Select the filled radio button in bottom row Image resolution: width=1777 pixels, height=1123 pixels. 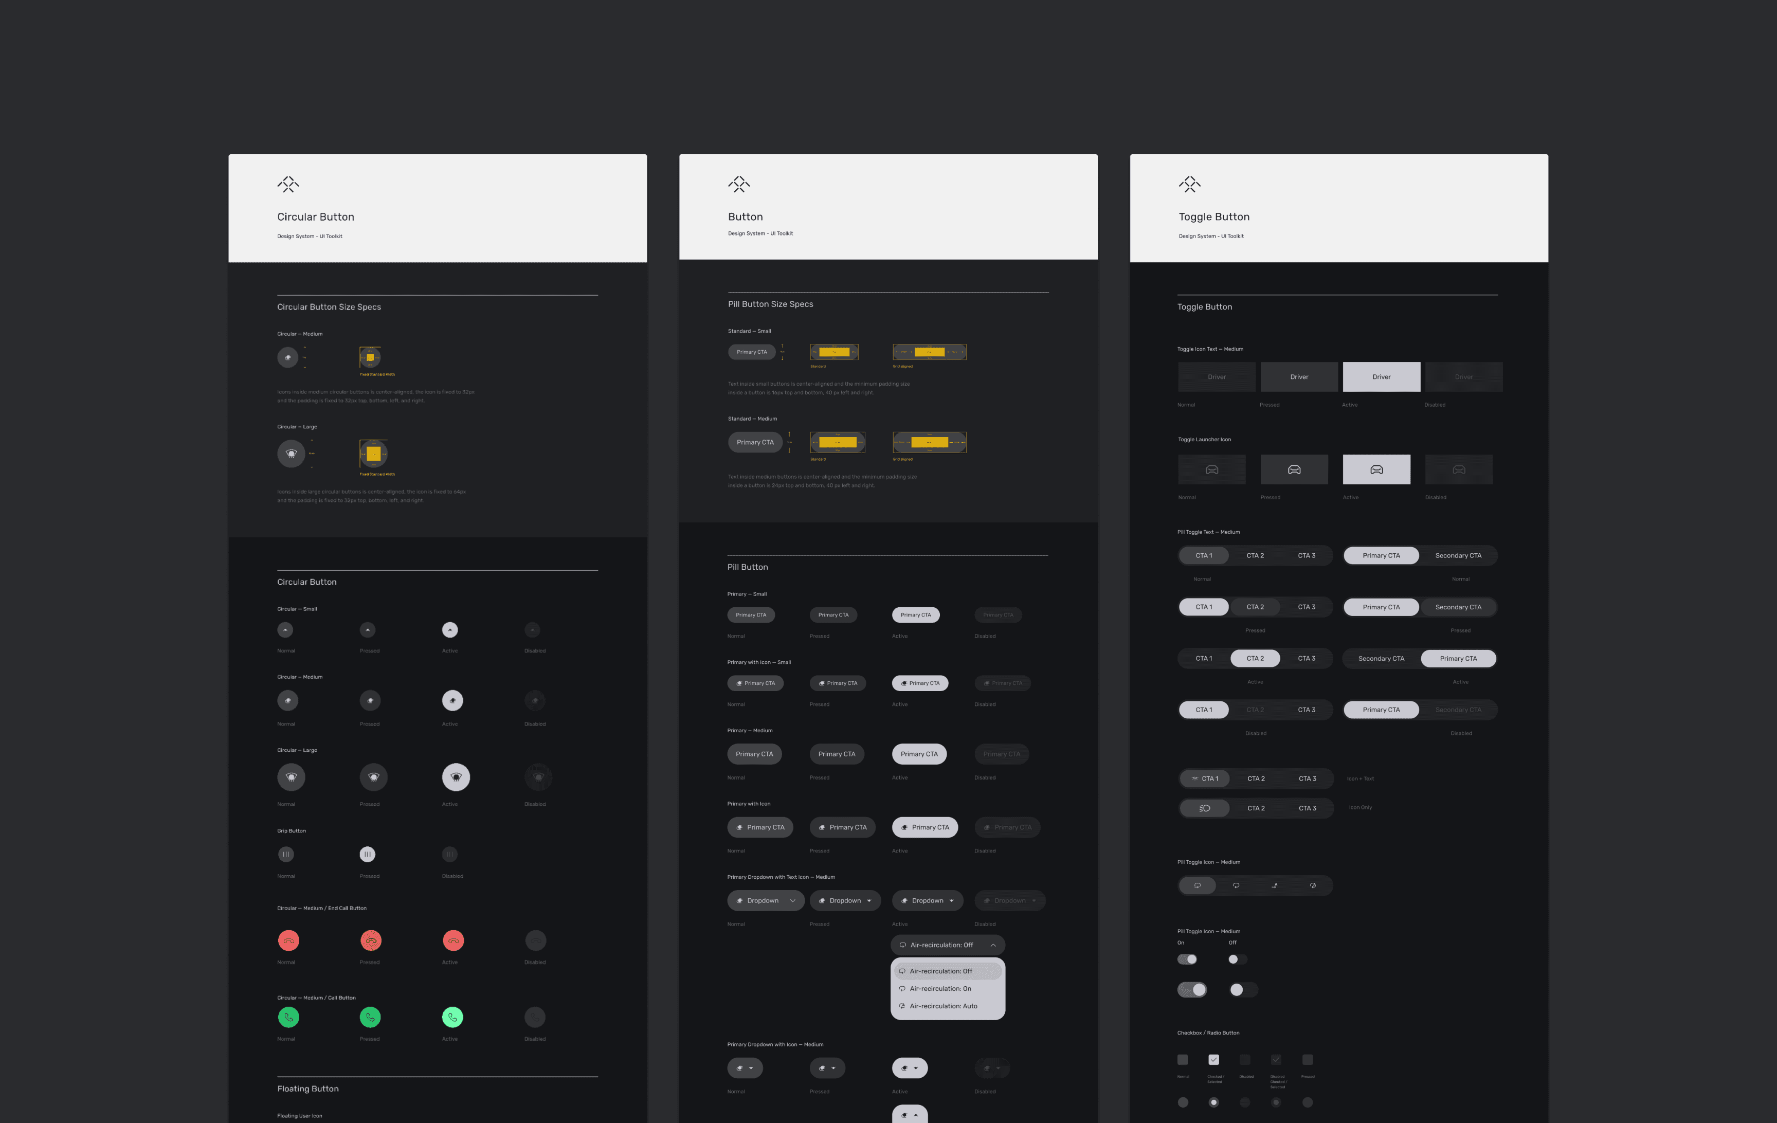click(x=1213, y=1102)
